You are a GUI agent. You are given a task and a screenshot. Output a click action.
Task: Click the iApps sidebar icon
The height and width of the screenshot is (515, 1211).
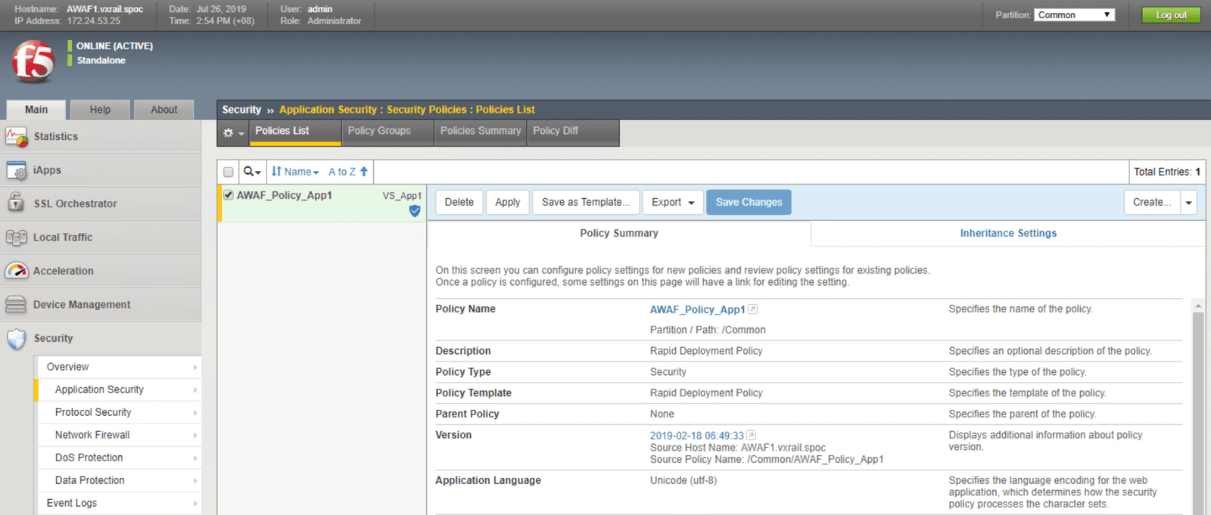click(17, 171)
